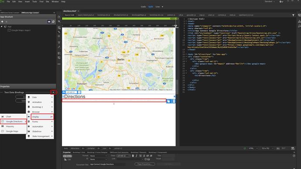The width and height of the screenshot is (301, 169).
Task: Open the dmxGoogleMaps.js related file
Action: click(139, 15)
